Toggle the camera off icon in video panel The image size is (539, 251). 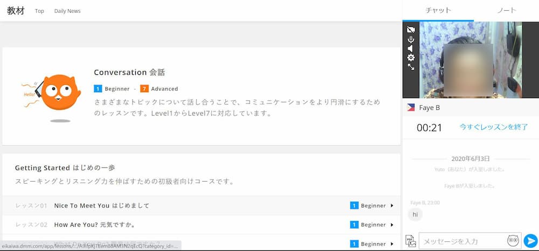[x=411, y=30]
